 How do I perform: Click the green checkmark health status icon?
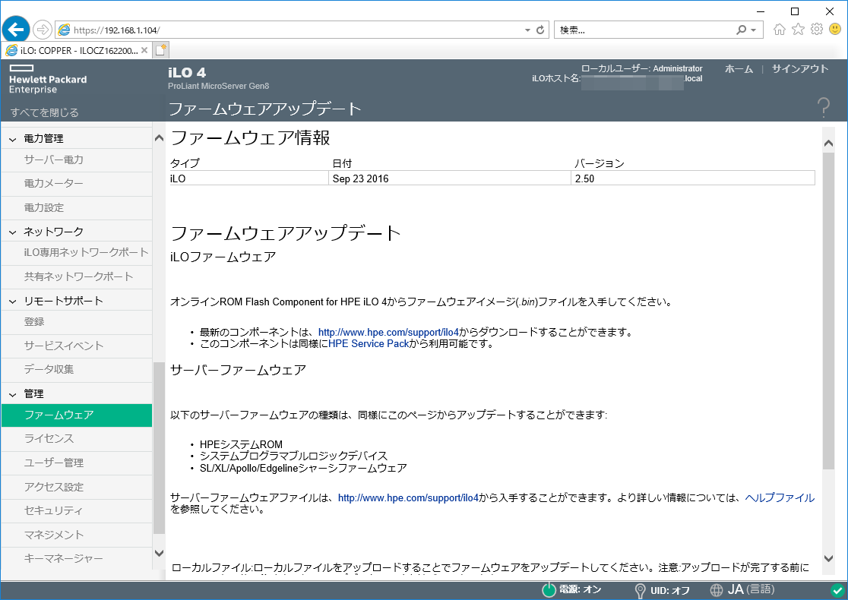point(836,591)
